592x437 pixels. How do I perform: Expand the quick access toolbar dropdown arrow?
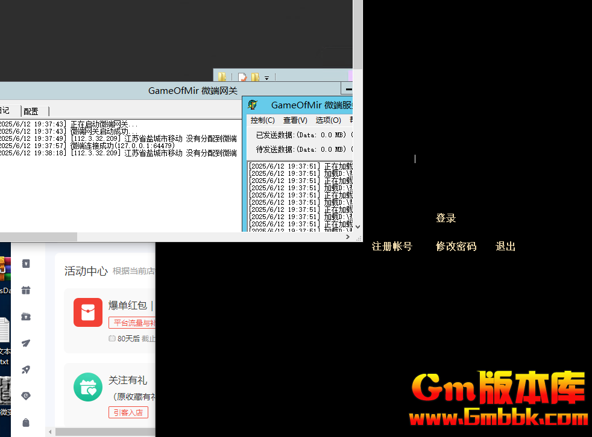click(x=266, y=78)
